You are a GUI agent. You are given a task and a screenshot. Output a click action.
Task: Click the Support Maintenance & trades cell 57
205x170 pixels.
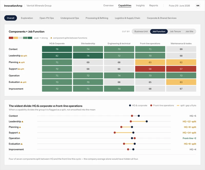(181, 69)
